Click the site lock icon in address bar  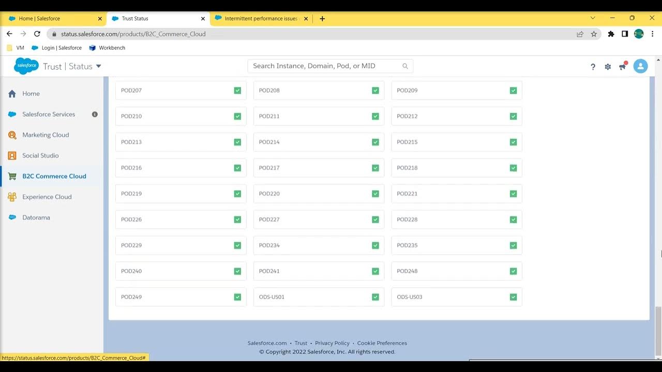54,34
